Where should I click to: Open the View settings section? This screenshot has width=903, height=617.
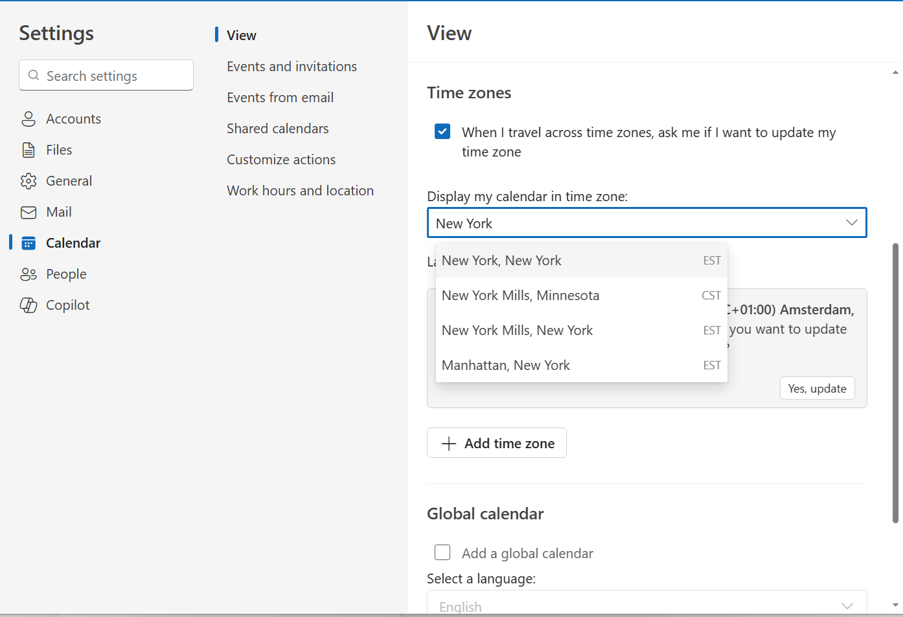point(242,36)
